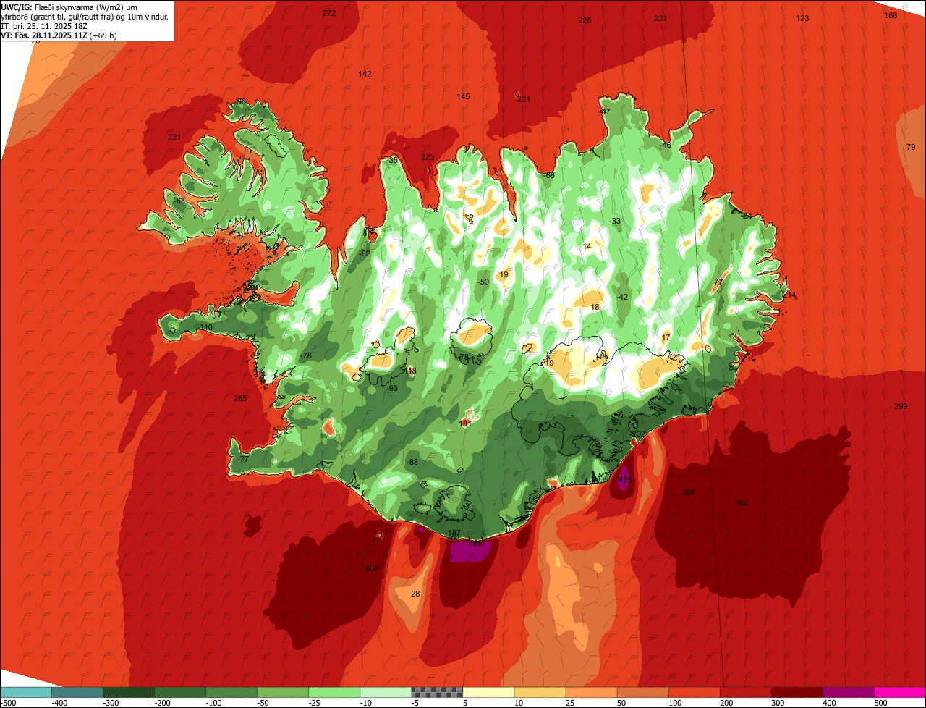Click the map value -88
This screenshot has height=708, width=926.
[x=412, y=462]
